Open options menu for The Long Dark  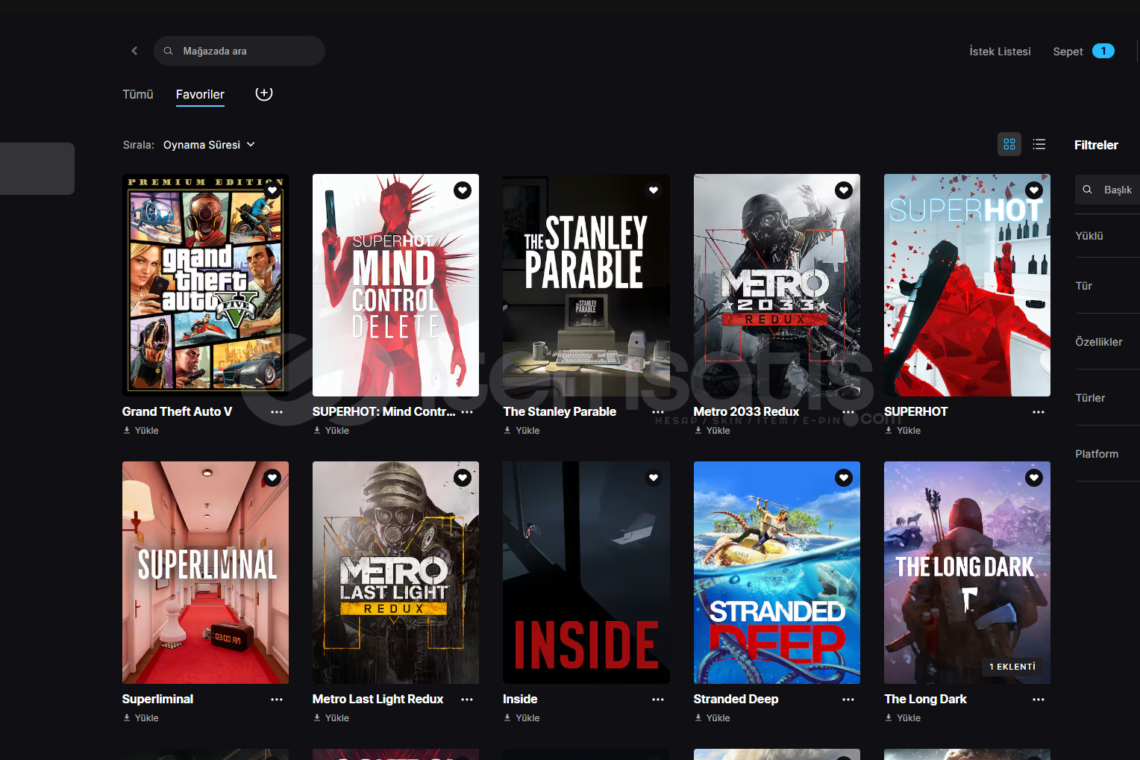[1039, 700]
